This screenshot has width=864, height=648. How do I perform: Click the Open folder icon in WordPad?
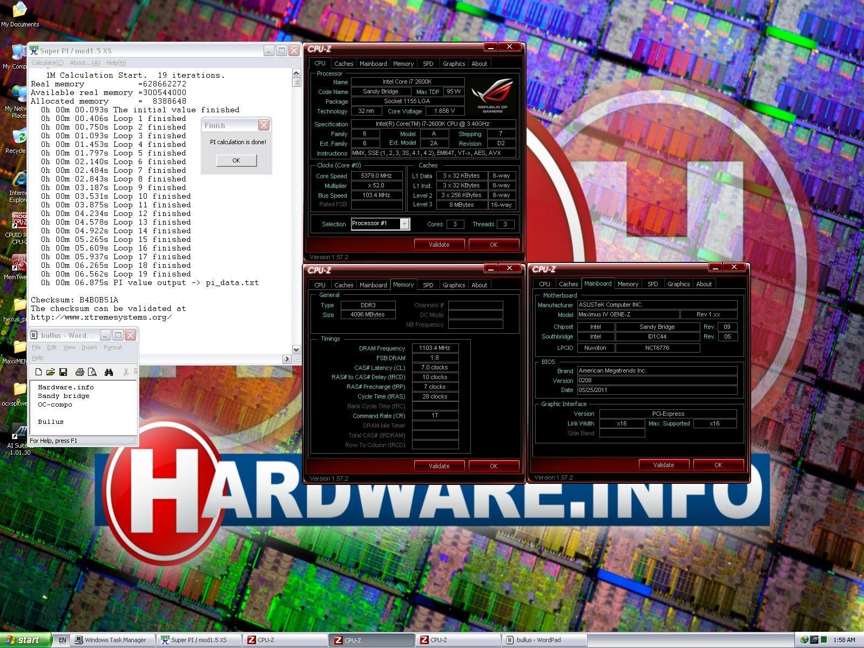click(51, 372)
